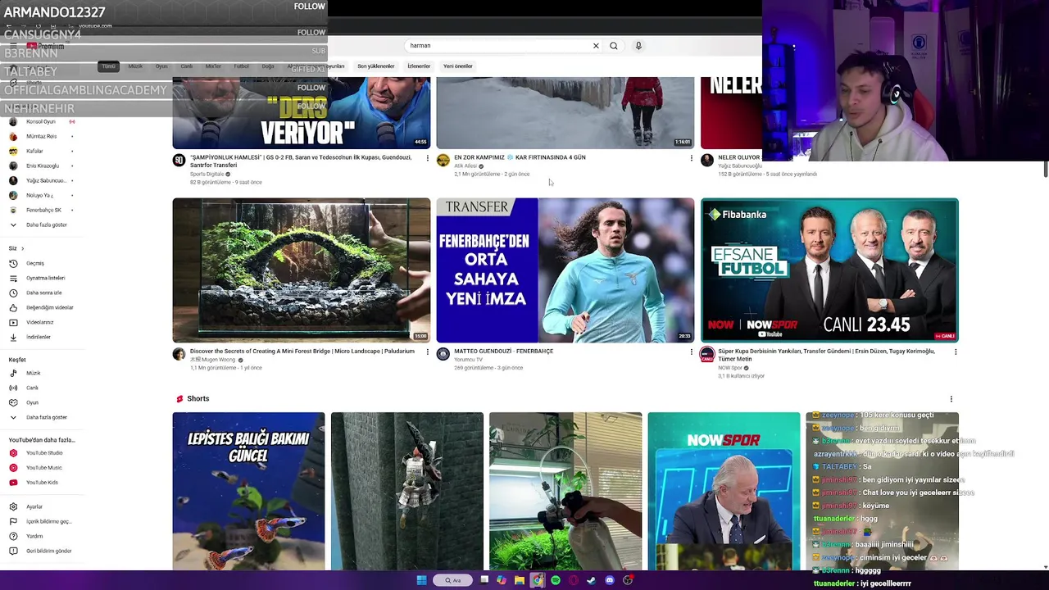Select the Müzik filter chip
Screen dimensions: 1049x590
(135, 66)
